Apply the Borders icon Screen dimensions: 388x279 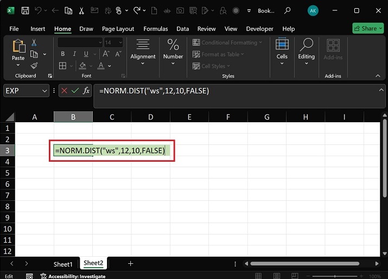click(x=62, y=66)
